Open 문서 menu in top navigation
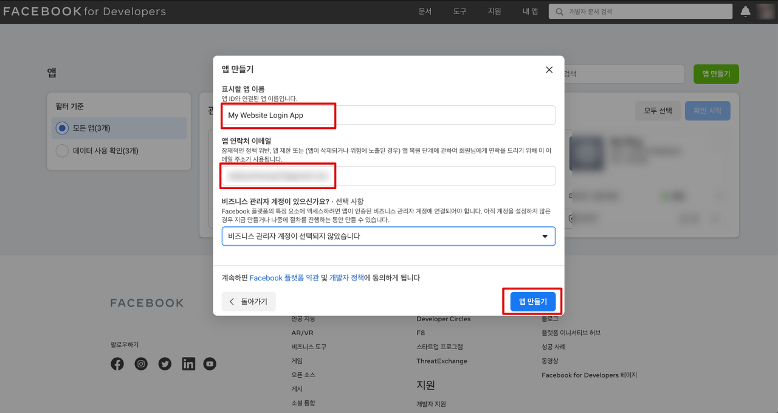This screenshot has width=778, height=413. (x=425, y=12)
